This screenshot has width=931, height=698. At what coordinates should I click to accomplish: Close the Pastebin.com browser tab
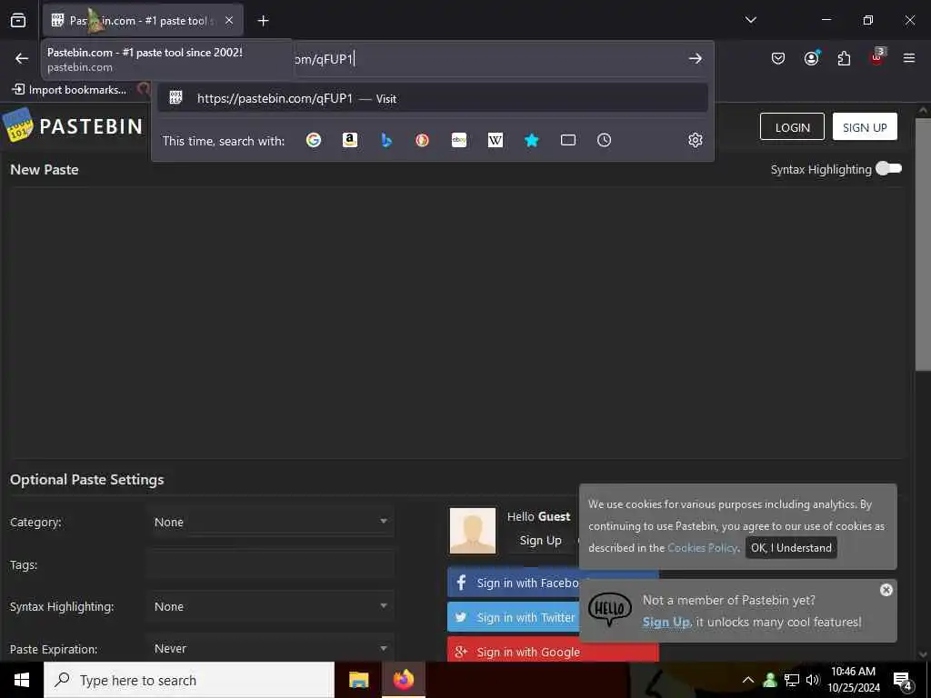point(229,20)
